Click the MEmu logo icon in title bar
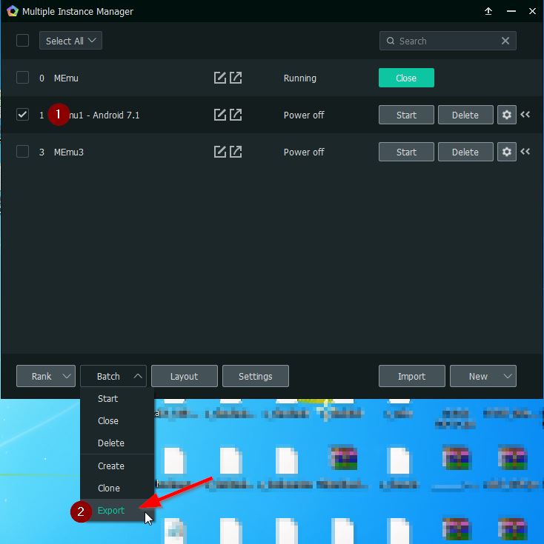The height and width of the screenshot is (544, 544). 13,11
